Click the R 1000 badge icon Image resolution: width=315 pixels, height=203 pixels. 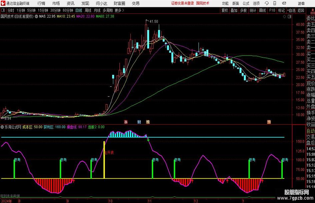coord(313,11)
